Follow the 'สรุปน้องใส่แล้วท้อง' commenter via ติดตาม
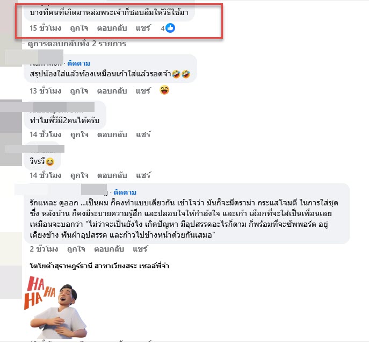 pyautogui.click(x=78, y=63)
